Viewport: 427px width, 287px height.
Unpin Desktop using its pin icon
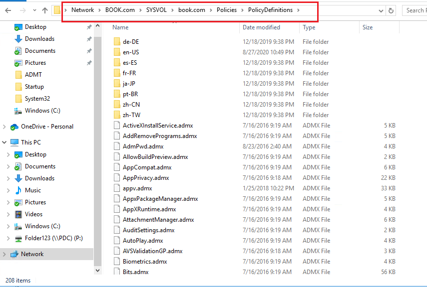click(x=89, y=27)
